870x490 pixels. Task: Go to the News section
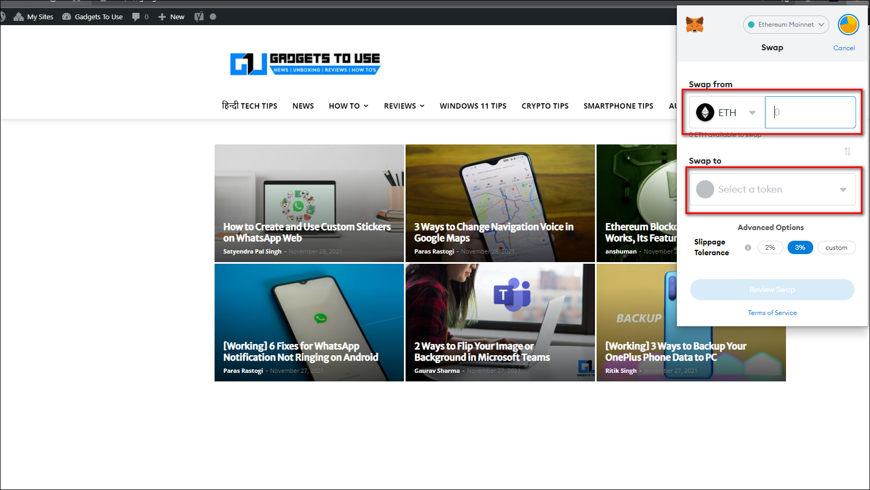[303, 106]
